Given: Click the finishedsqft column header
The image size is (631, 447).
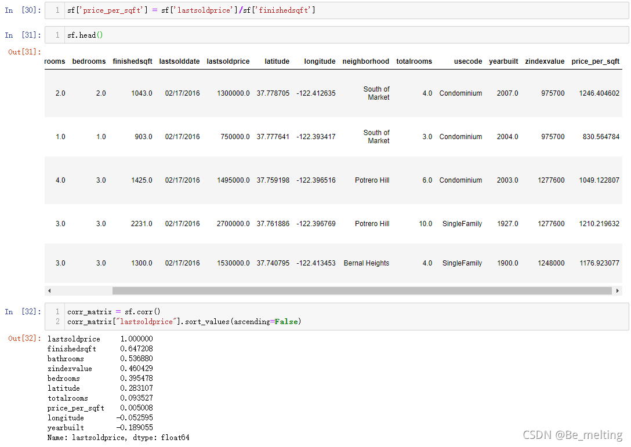Looking at the screenshot, I should [x=132, y=61].
